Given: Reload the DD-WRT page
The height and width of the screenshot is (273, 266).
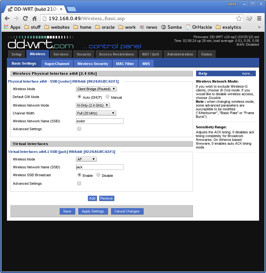Looking at the screenshot, I should [x=26, y=18].
